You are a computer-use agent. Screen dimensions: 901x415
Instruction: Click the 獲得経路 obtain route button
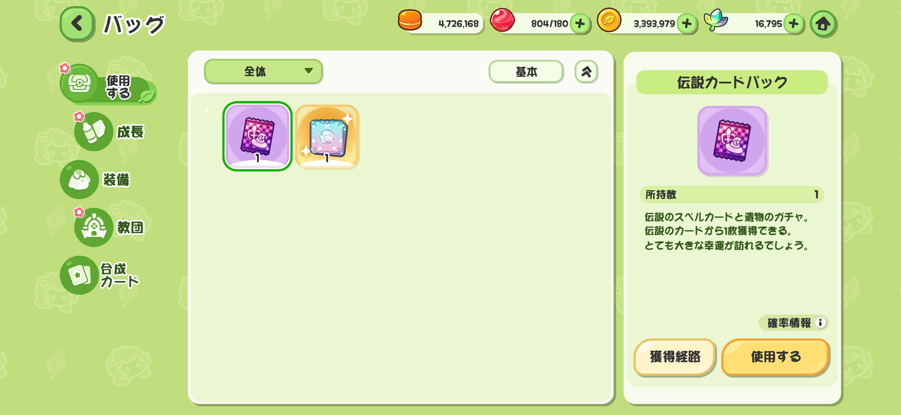coord(675,357)
